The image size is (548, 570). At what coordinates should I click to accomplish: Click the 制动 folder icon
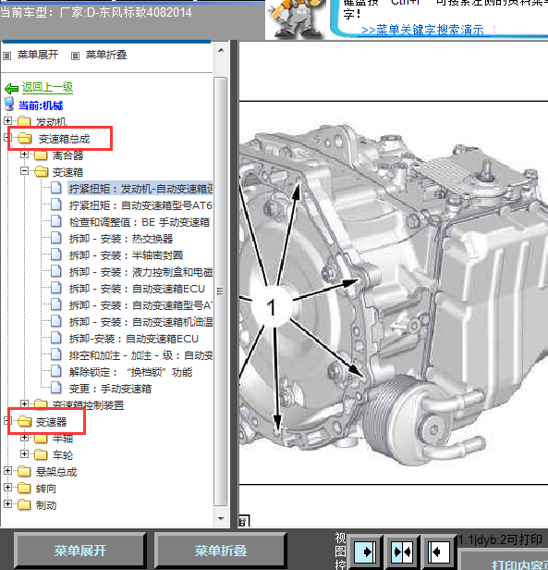click(24, 504)
